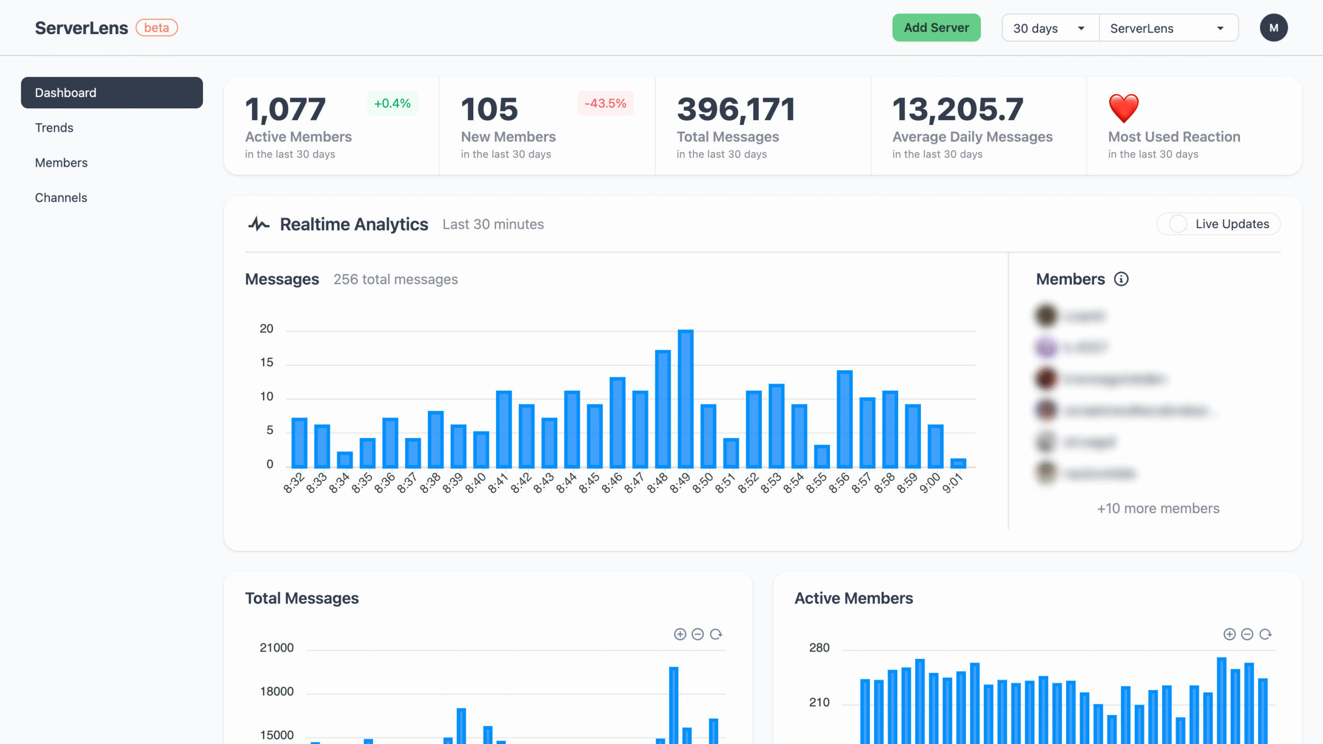Zoom in on Active Members chart
Screen dimensions: 1323x744
click(x=1229, y=634)
